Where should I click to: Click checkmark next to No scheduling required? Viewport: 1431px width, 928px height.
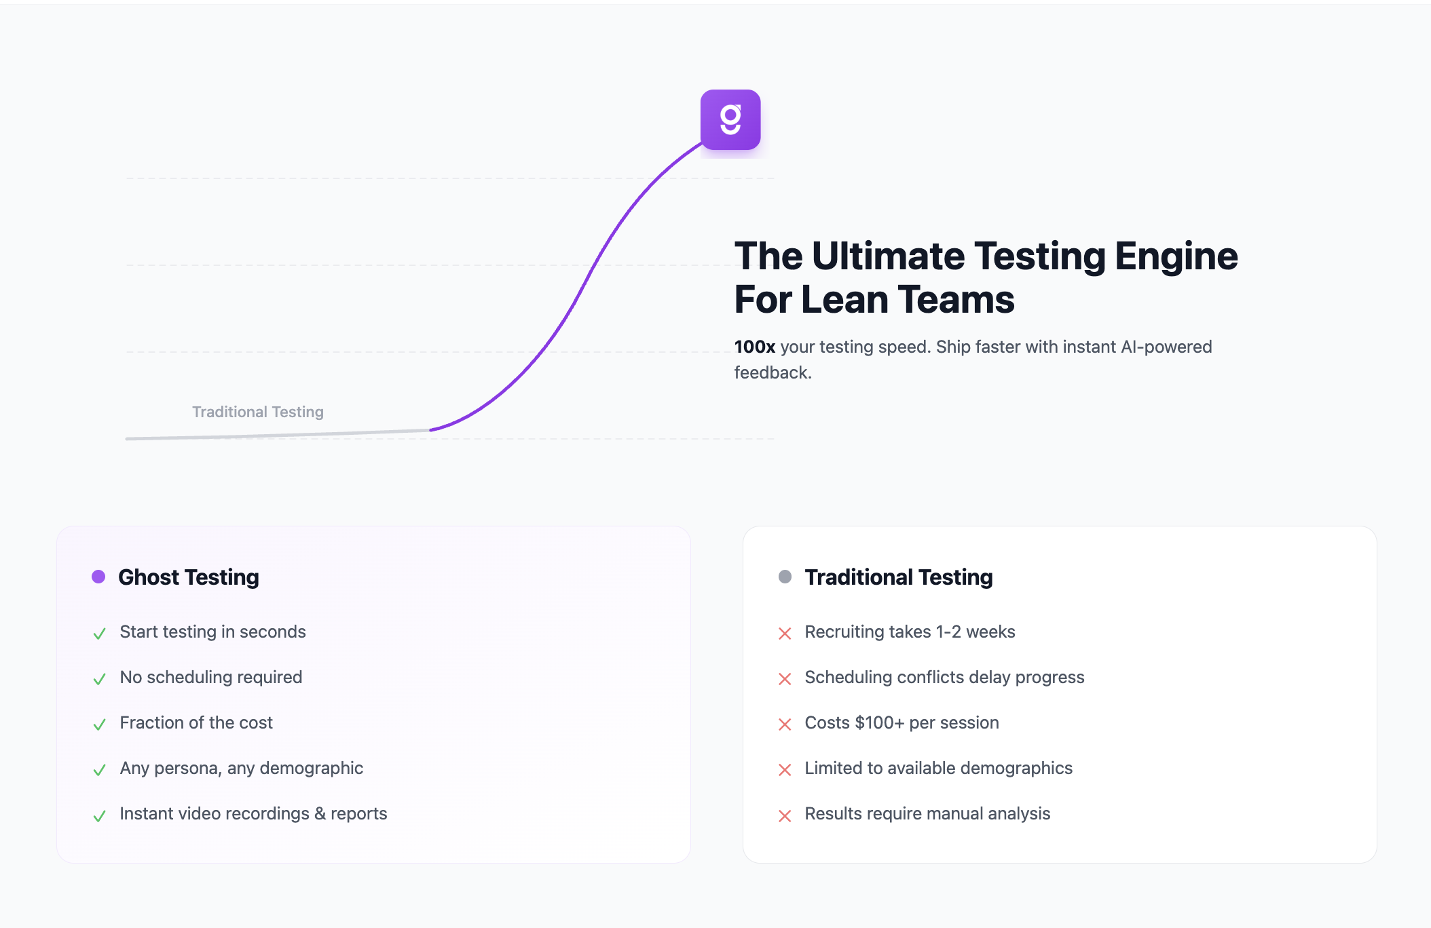[99, 679]
